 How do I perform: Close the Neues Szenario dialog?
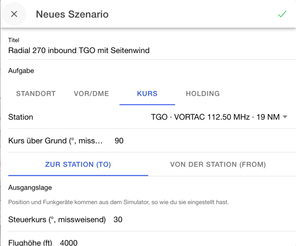(x=14, y=14)
